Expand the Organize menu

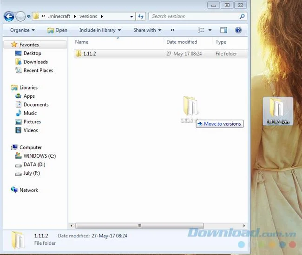(22, 30)
